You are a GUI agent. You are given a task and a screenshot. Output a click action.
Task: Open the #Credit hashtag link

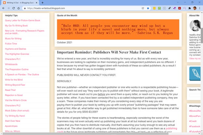click(193, 121)
